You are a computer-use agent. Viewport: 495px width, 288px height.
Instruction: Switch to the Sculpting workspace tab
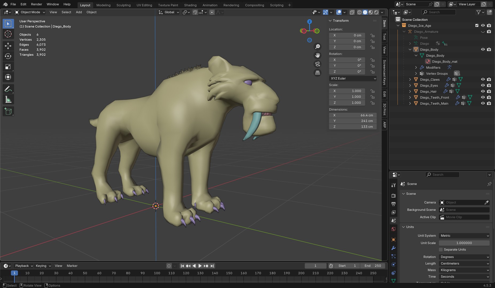(x=123, y=5)
